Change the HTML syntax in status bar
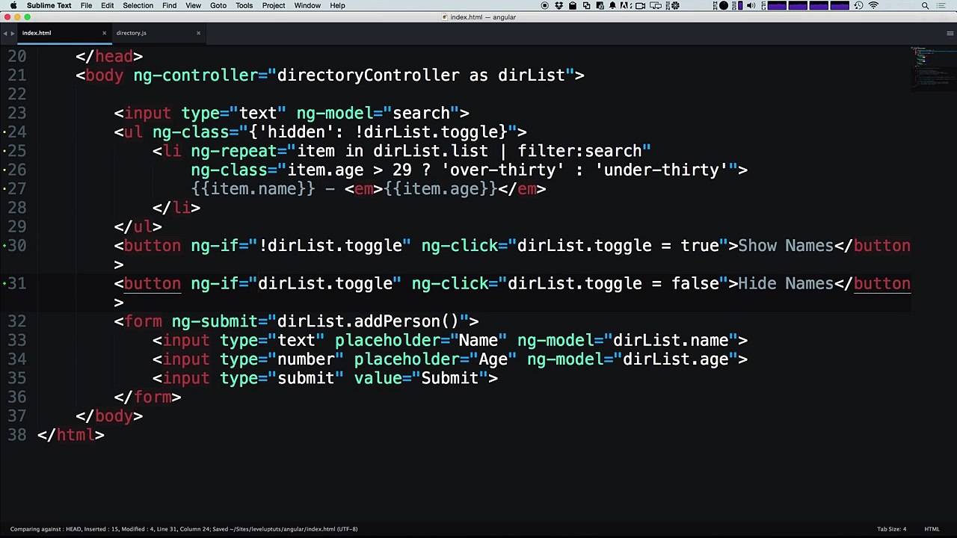The image size is (957, 538). (932, 529)
